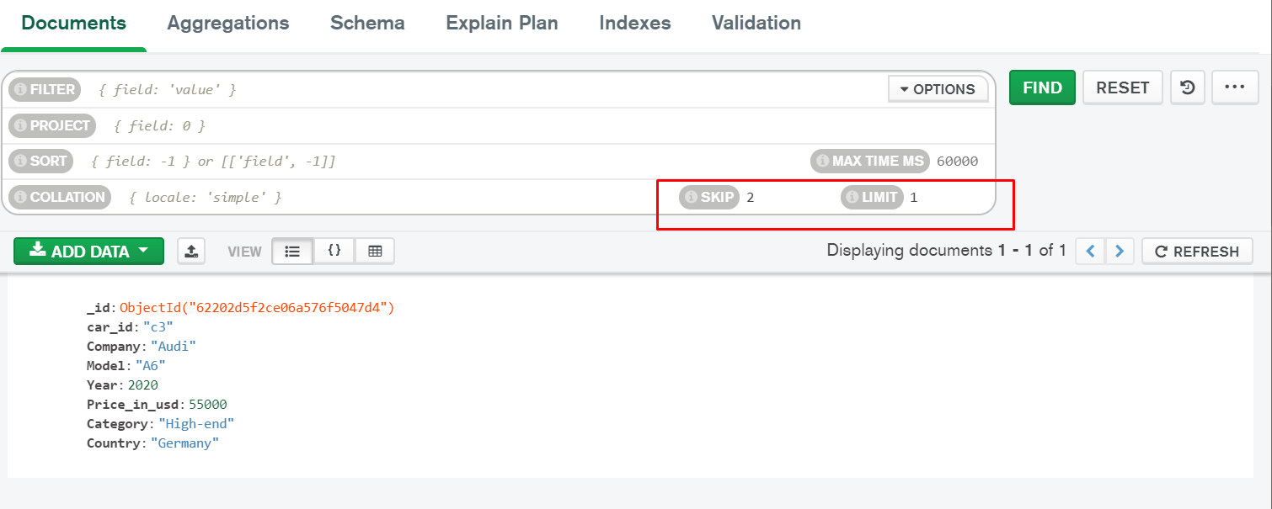
Task: Switch to JSON braces view
Action: pos(334,251)
